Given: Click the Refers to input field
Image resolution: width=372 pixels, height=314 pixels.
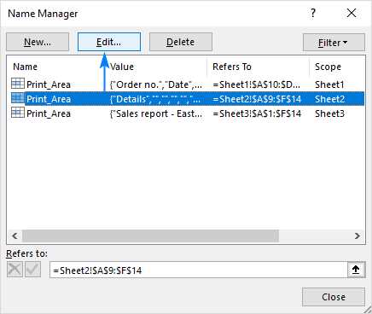Looking at the screenshot, I should click(198, 270).
